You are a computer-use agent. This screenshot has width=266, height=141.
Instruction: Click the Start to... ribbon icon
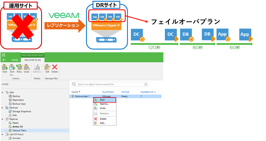(x=12, y=70)
